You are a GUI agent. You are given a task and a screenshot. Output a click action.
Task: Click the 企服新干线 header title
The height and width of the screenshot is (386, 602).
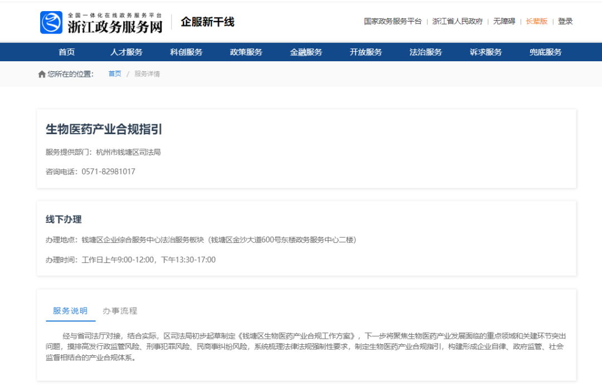click(207, 22)
